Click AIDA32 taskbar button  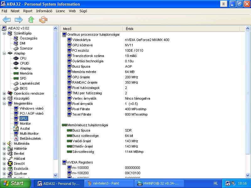[x=59, y=183]
